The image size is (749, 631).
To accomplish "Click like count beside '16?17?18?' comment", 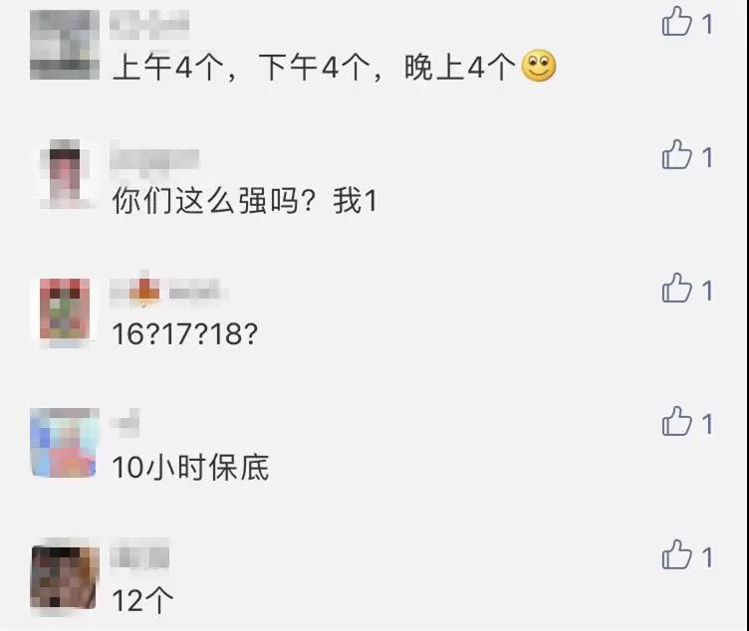I will tap(707, 291).
